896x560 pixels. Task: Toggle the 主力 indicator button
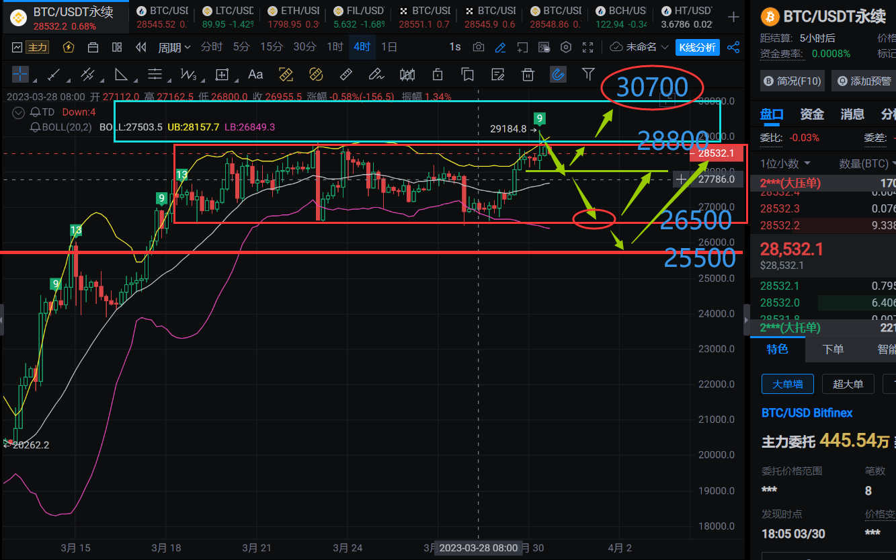coord(32,47)
